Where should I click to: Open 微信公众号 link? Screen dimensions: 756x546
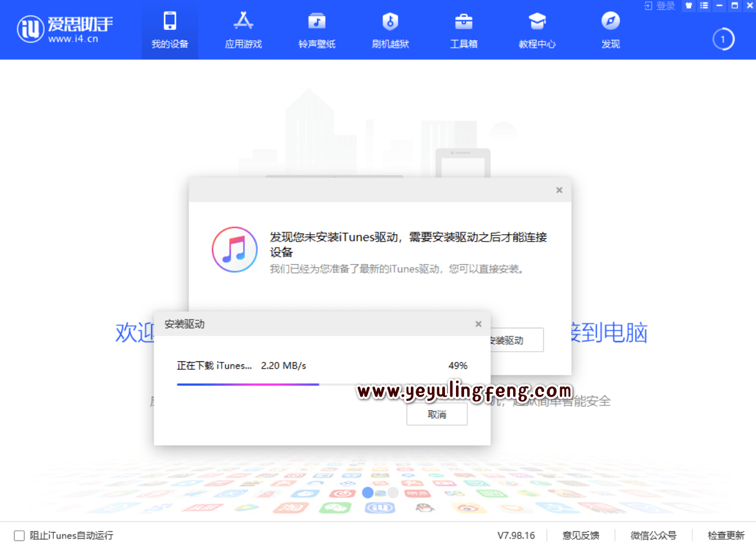(x=654, y=536)
